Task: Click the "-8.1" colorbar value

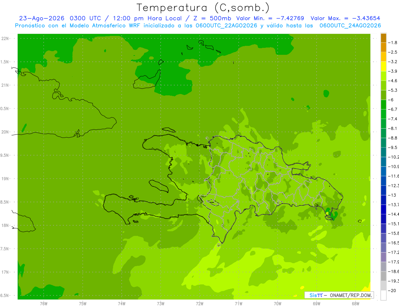Action: [x=393, y=129]
